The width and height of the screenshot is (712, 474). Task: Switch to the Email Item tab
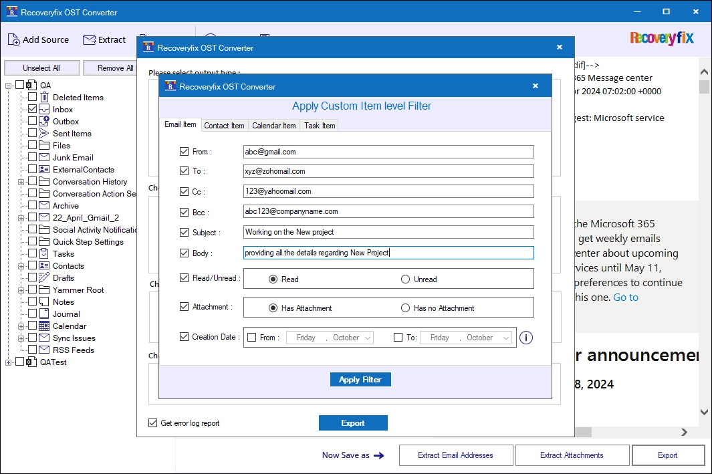coord(181,124)
